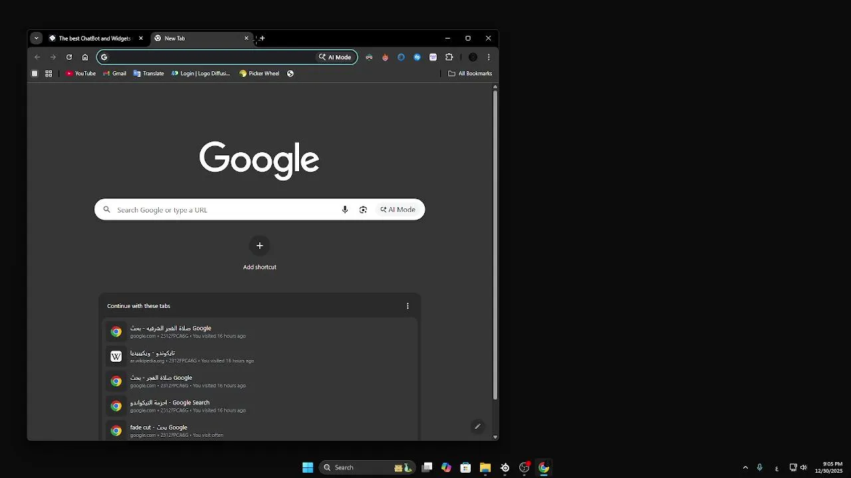Close the ChatBot and Widgets tab

141,39
